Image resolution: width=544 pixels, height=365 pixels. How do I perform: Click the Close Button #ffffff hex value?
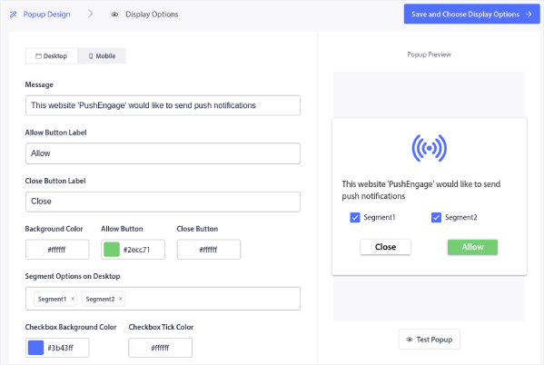[x=208, y=250]
